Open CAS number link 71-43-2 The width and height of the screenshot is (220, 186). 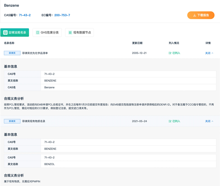pyautogui.click(x=25, y=15)
